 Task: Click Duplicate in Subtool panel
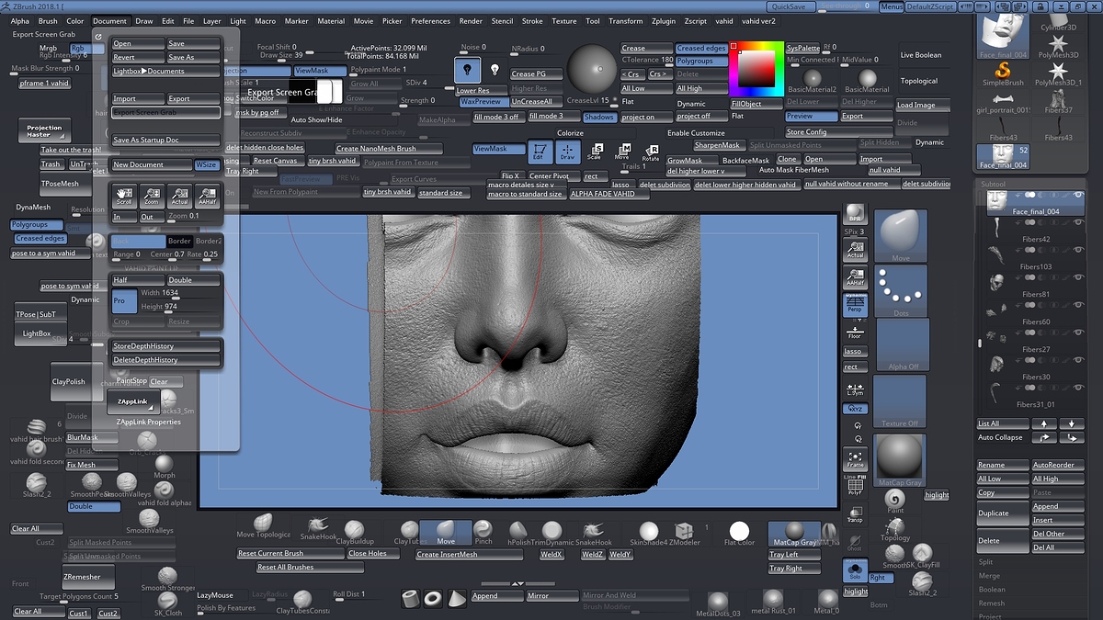point(1003,513)
